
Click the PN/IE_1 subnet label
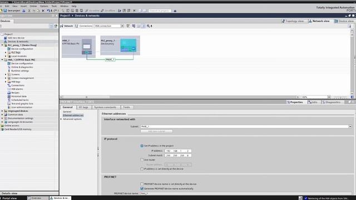click(x=110, y=59)
